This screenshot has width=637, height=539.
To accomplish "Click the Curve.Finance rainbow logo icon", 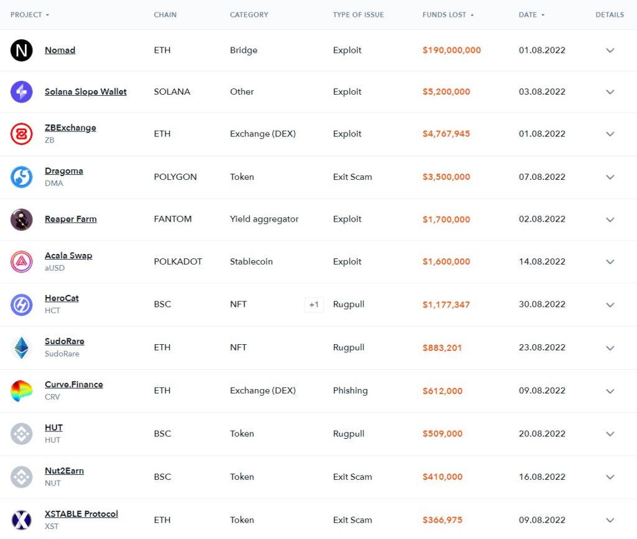I will click(x=21, y=391).
